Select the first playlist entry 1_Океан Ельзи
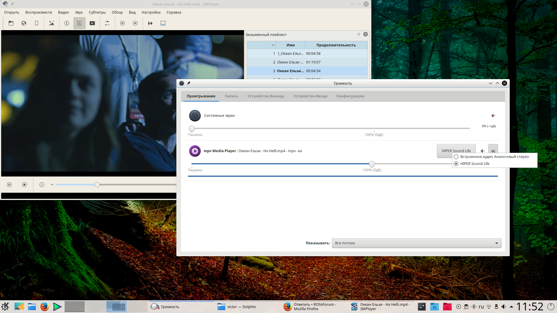Viewport: 557px width, 313px height. pos(290,54)
